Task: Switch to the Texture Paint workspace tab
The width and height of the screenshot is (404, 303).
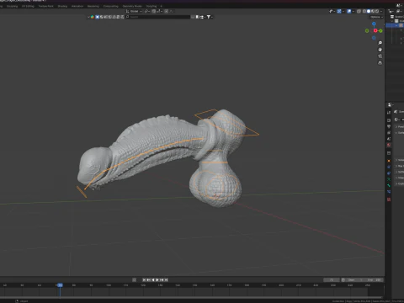Action: [x=45, y=6]
